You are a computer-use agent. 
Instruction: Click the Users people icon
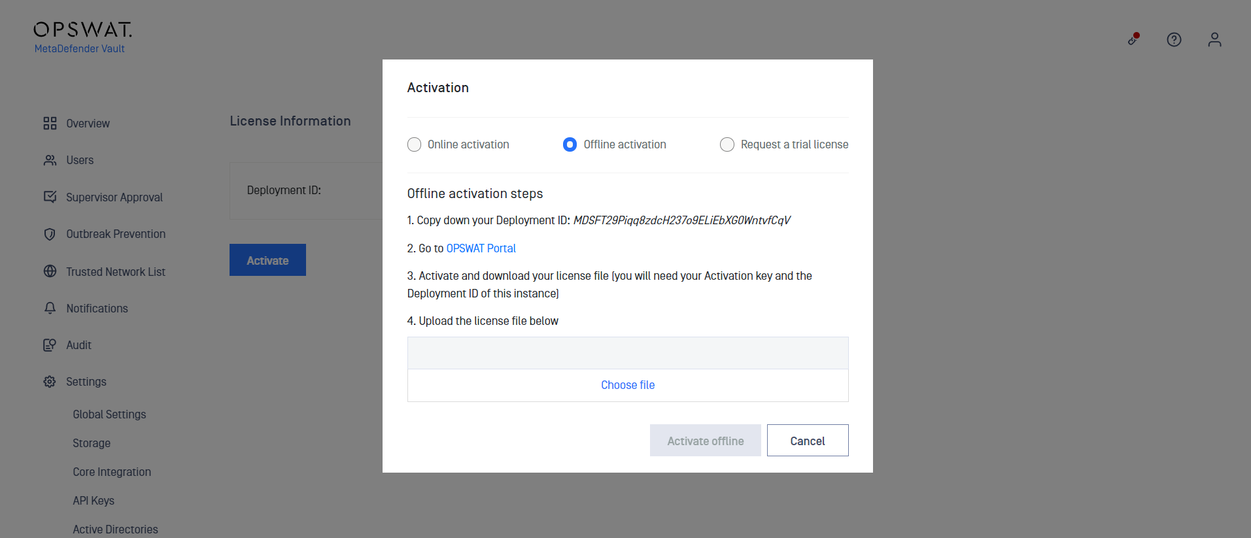pyautogui.click(x=50, y=160)
